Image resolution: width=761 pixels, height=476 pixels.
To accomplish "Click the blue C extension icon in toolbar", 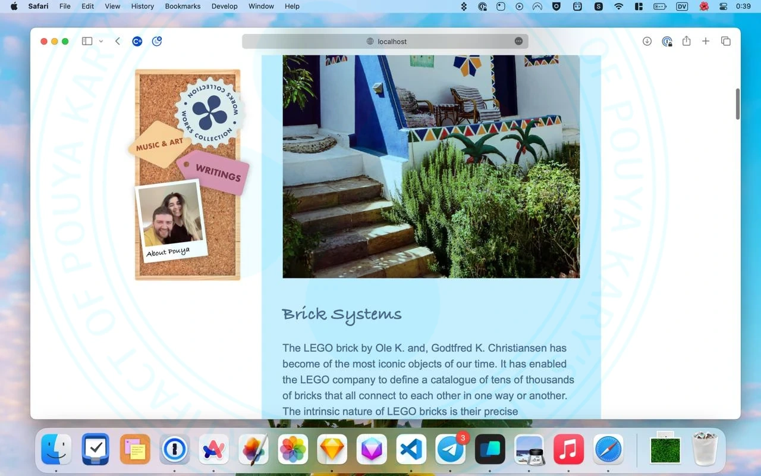I will click(137, 41).
